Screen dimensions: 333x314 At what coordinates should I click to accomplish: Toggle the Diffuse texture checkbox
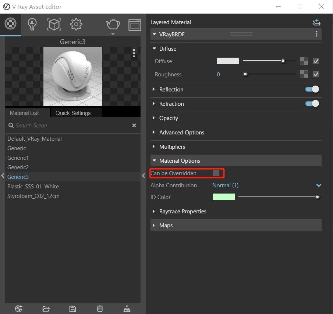pos(316,61)
